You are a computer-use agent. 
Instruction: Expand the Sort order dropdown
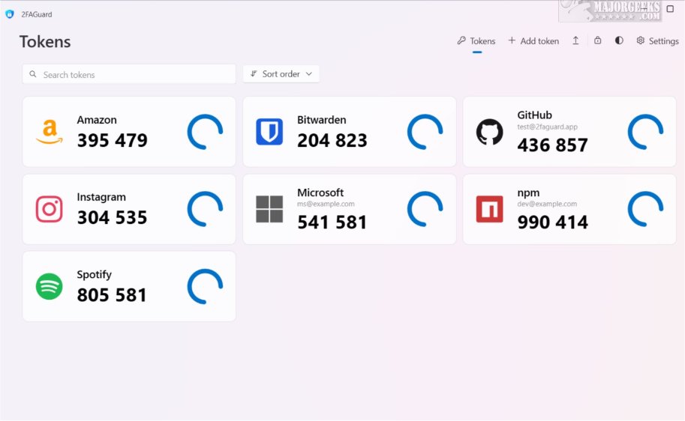click(x=281, y=73)
